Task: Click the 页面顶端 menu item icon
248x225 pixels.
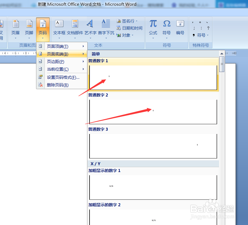Action: click(40, 46)
